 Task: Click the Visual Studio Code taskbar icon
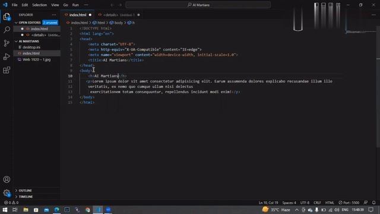click(98, 210)
